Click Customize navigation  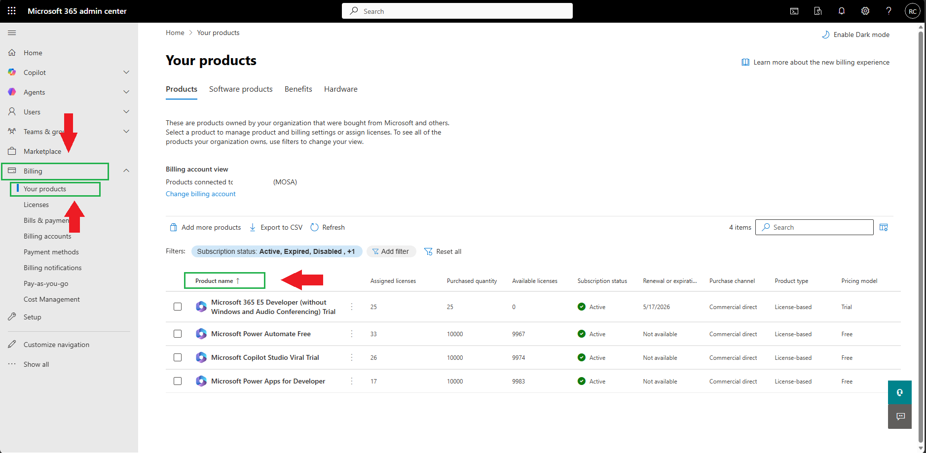(x=57, y=345)
